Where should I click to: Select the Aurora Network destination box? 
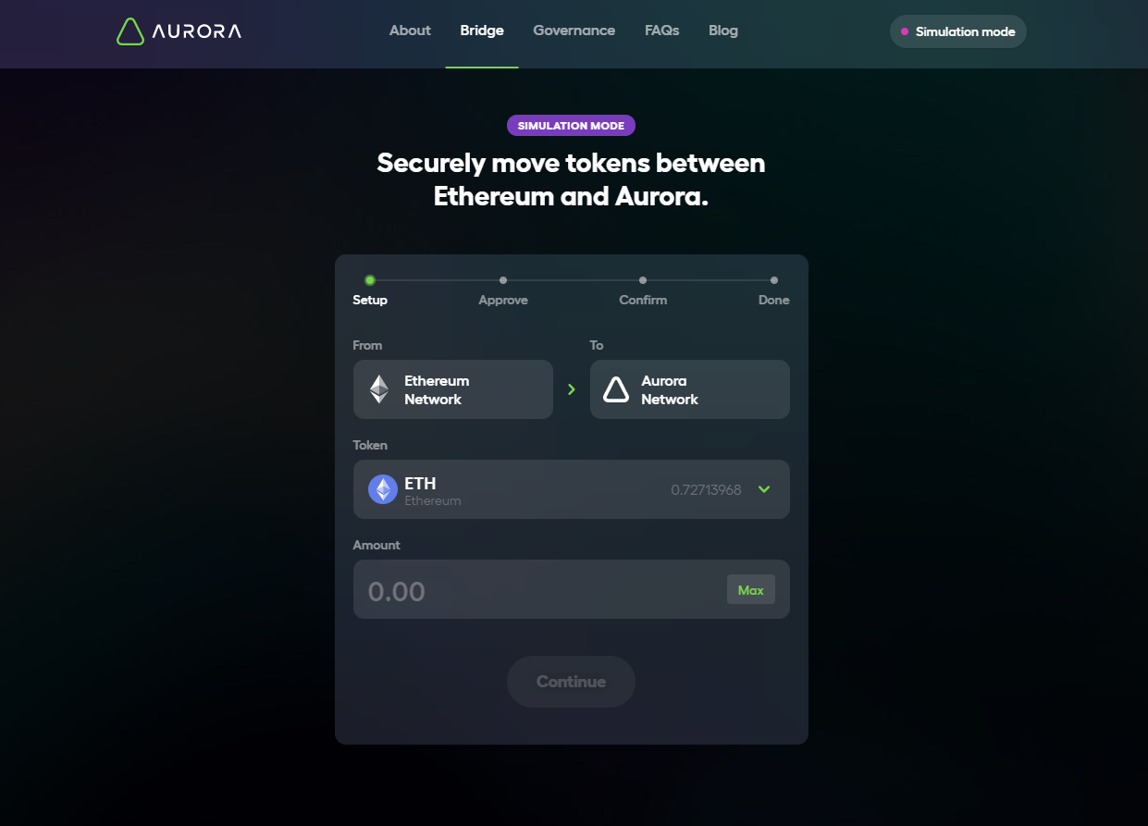pos(690,389)
